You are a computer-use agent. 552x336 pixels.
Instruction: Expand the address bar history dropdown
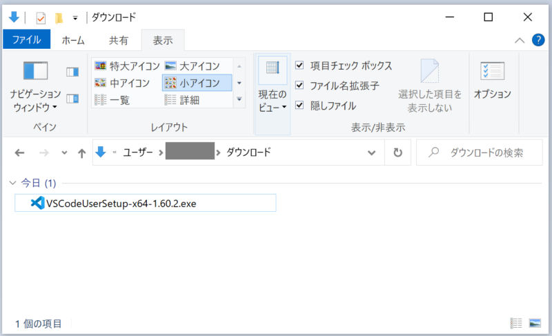coord(372,152)
